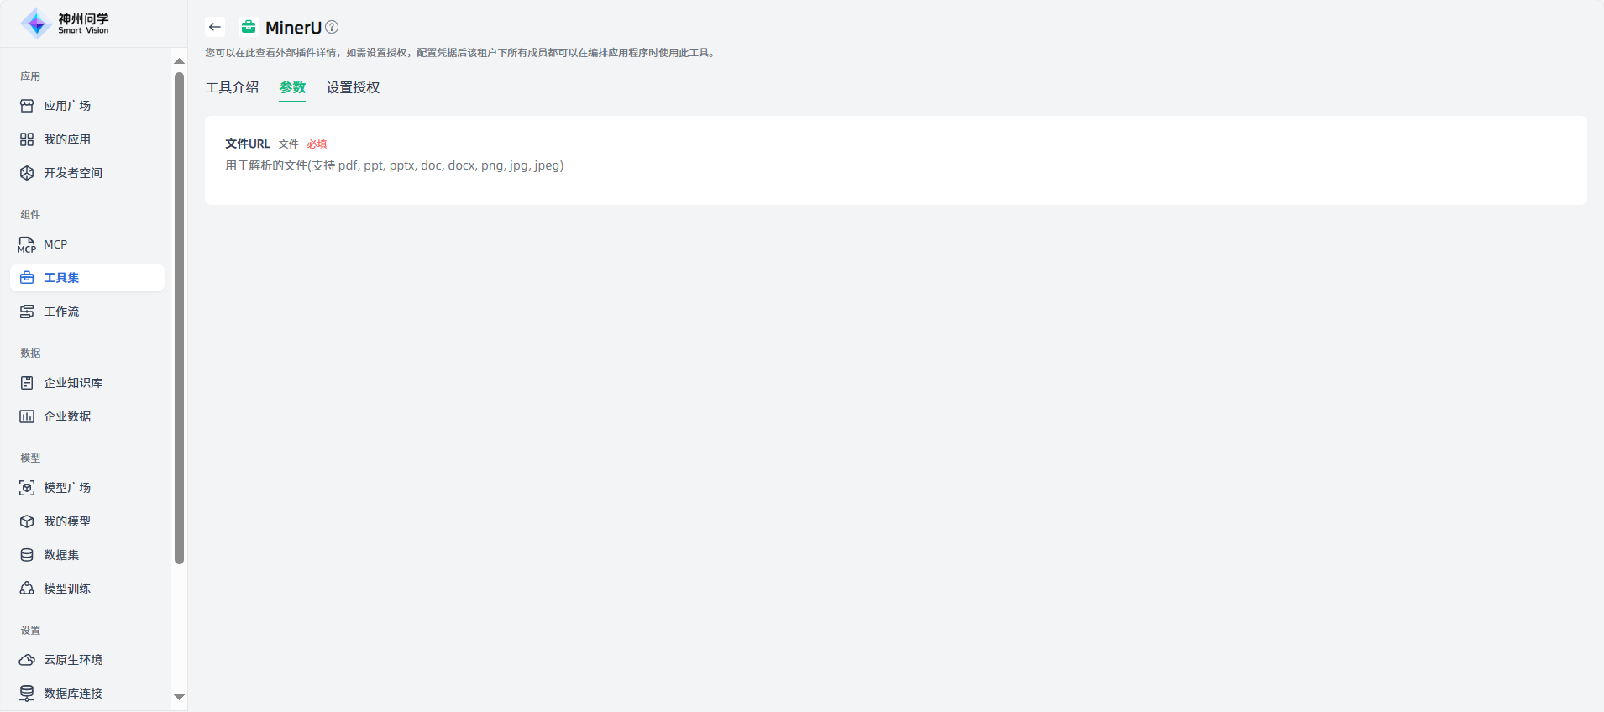Click the 数据集 database icon
Viewport: 1604px width, 712px height.
[x=27, y=555]
